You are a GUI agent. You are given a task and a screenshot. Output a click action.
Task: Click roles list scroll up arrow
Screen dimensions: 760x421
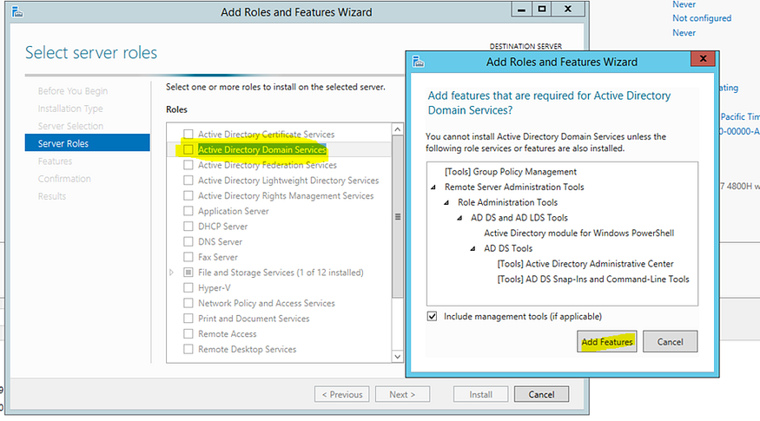point(398,129)
